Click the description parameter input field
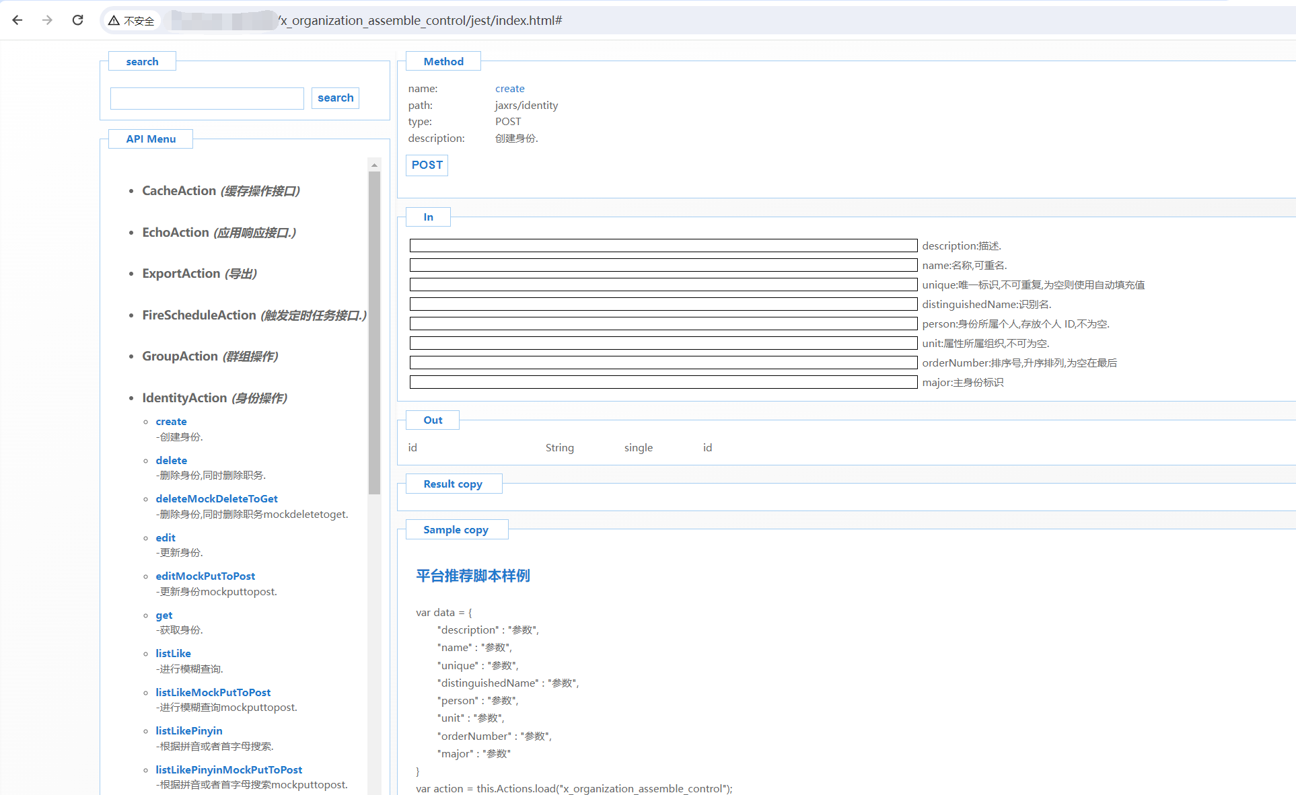 click(x=663, y=246)
